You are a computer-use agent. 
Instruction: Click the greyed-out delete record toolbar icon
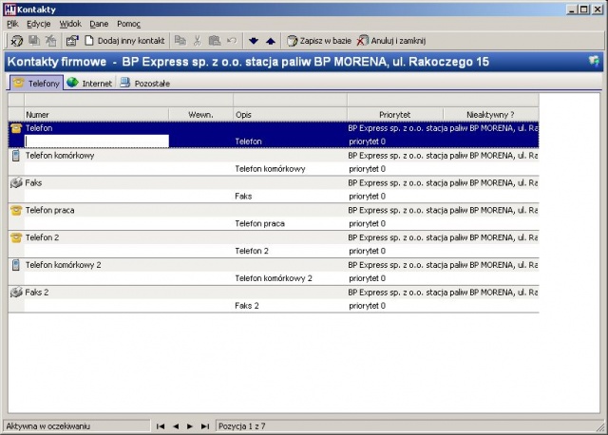pos(50,40)
